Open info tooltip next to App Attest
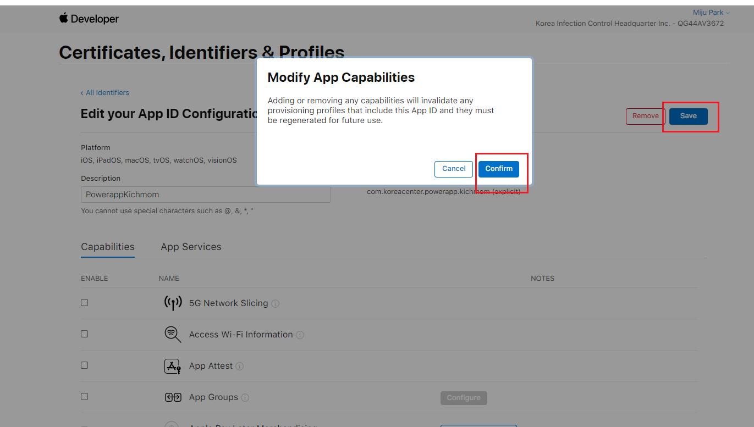Screen dimensions: 754x427 [x=240, y=366]
